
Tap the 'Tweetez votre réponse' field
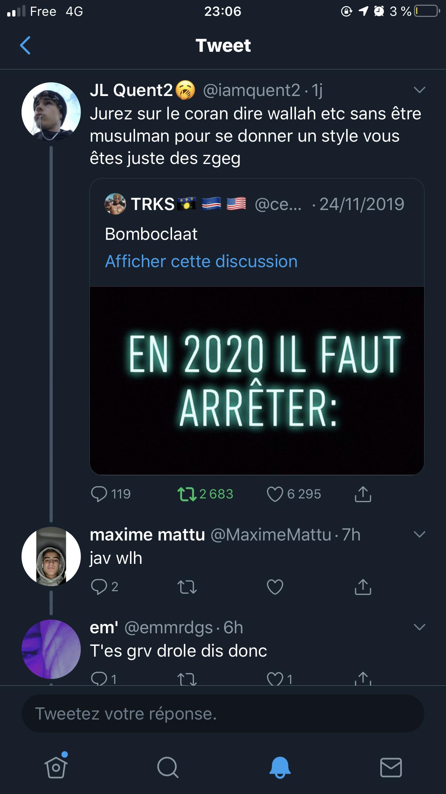pyautogui.click(x=223, y=713)
